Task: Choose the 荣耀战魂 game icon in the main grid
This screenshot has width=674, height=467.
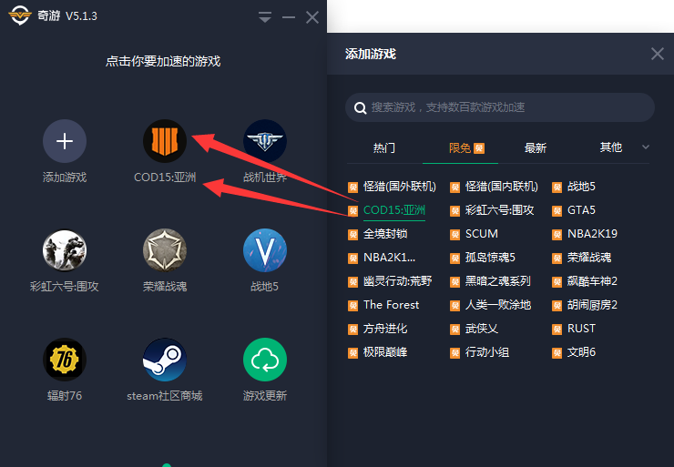Action: 165,250
